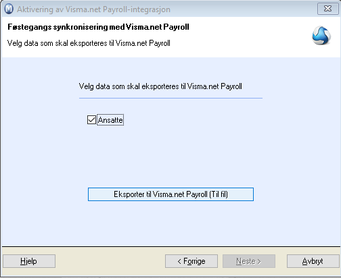Viewport: 341px width, 278px height.
Task: Close the Payroll-integrasjon dialog window
Action: (x=327, y=9)
